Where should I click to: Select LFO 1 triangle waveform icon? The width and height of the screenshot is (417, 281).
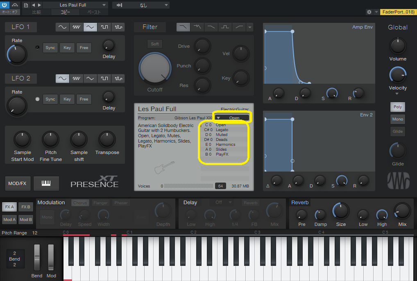click(x=90, y=27)
